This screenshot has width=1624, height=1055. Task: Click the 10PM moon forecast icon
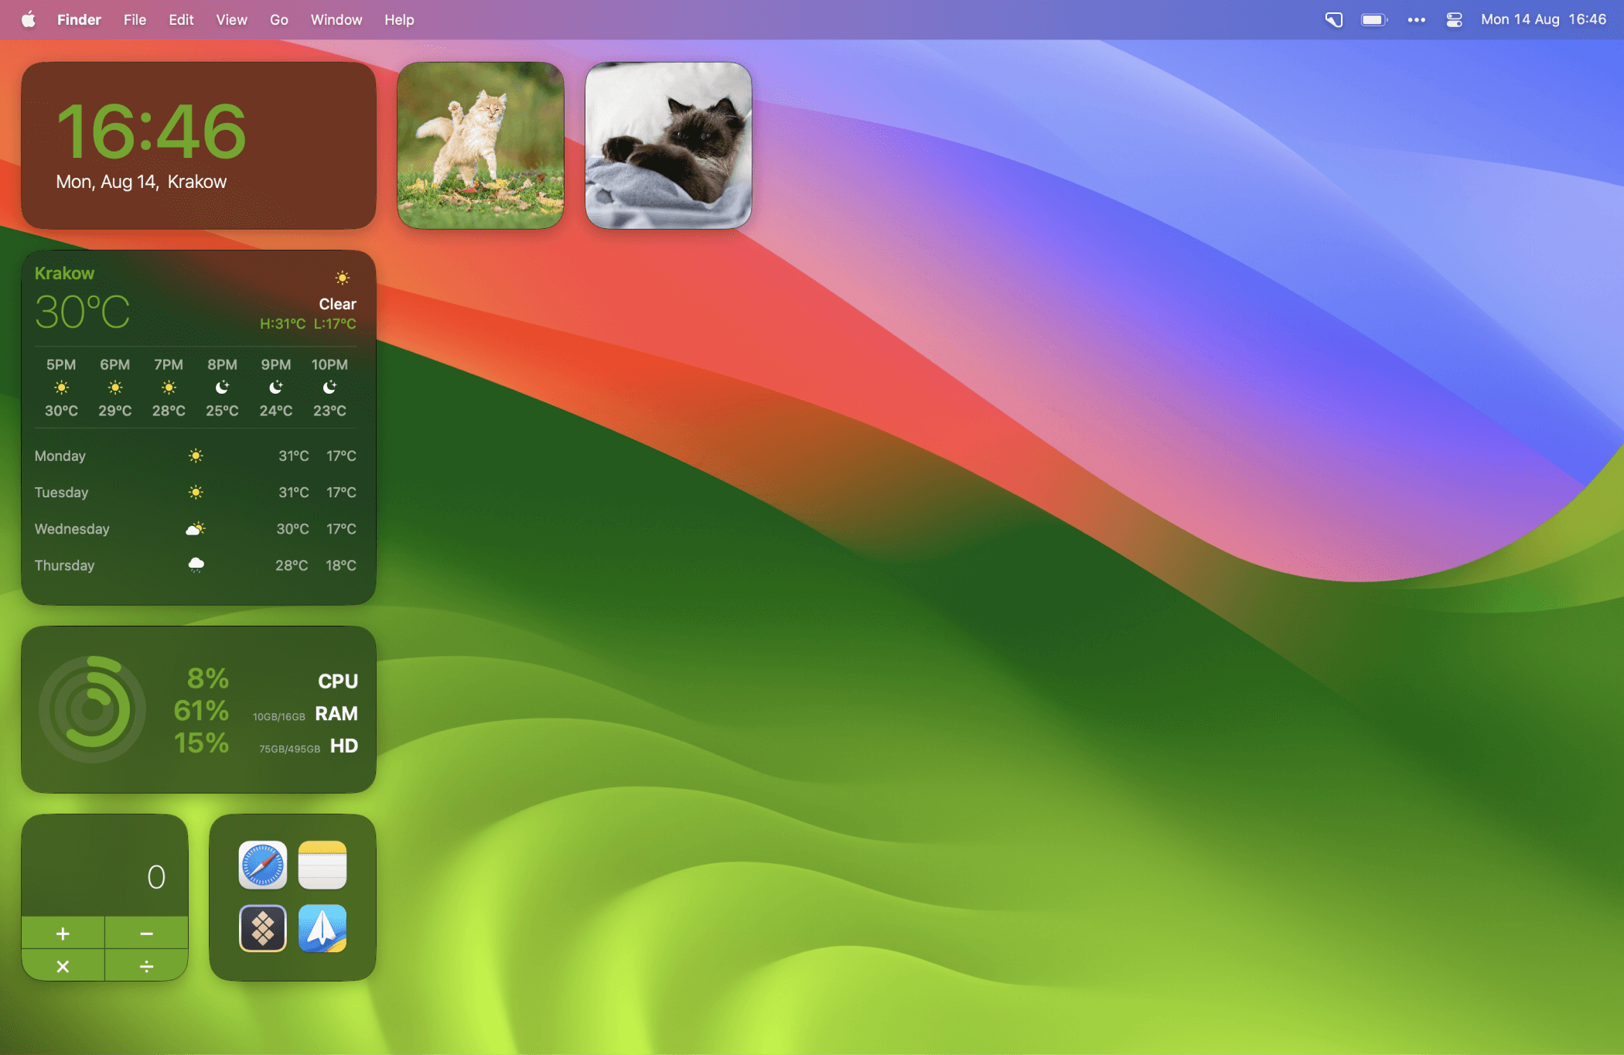pos(329,387)
